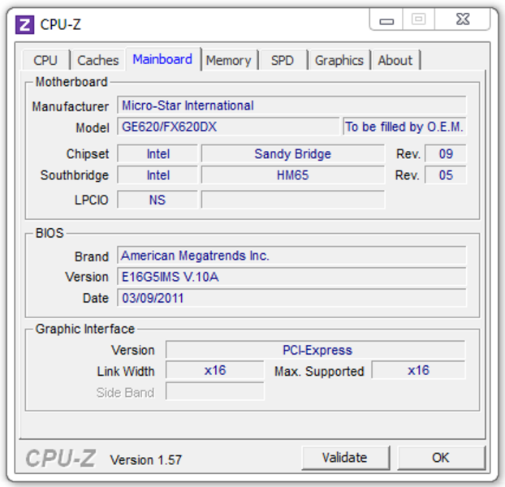Image resolution: width=505 pixels, height=487 pixels.
Task: Click the Validate button
Action: 346,458
